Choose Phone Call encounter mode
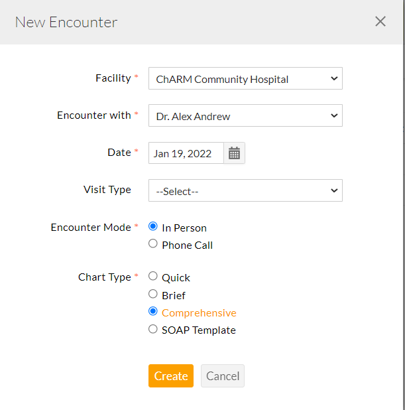This screenshot has height=410, width=405. tap(153, 244)
